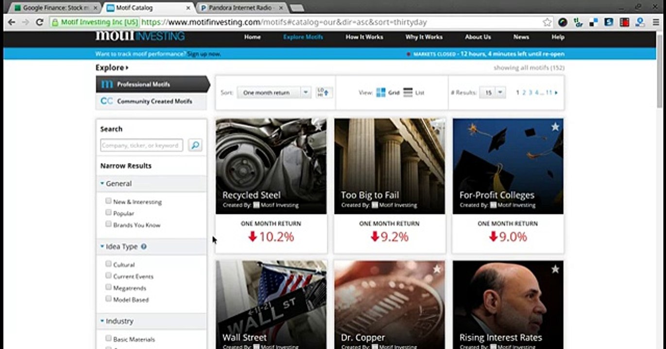The height and width of the screenshot is (349, 666).
Task: Open the Too Big to Fail motif card
Action: 390,186
